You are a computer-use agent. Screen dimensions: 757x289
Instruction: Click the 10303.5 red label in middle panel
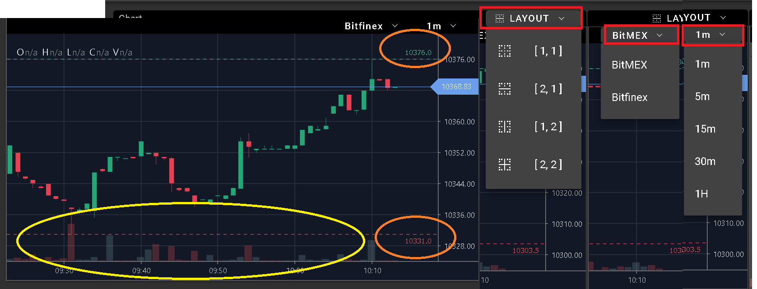[525, 251]
